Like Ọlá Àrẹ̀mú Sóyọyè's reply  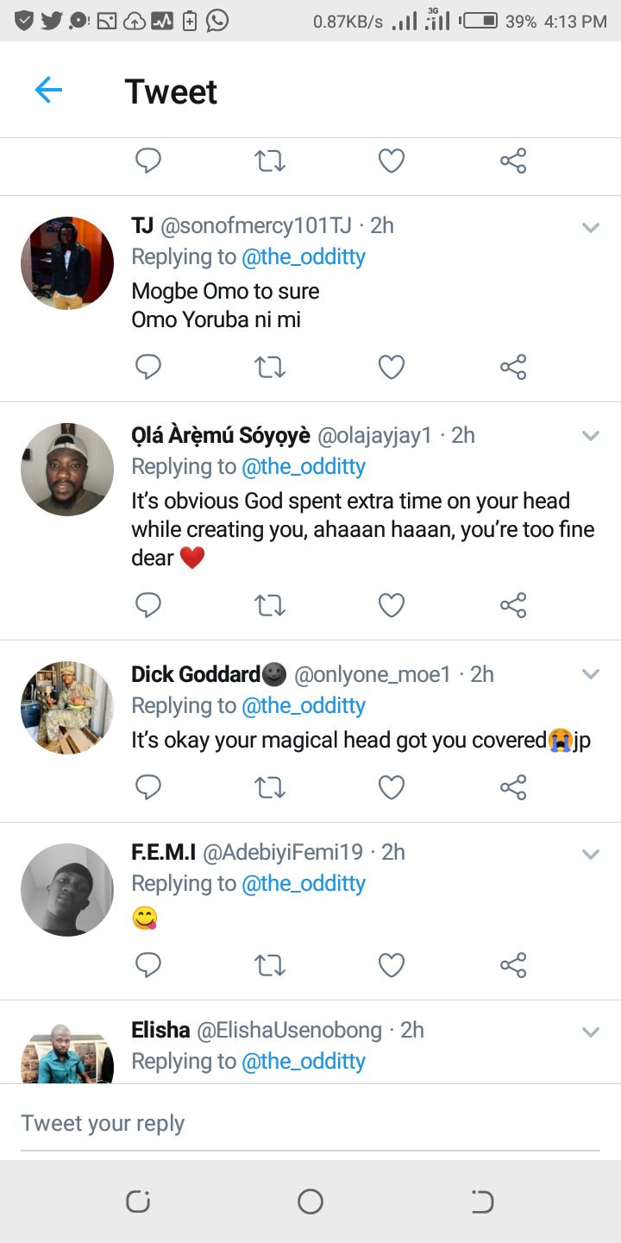point(392,606)
